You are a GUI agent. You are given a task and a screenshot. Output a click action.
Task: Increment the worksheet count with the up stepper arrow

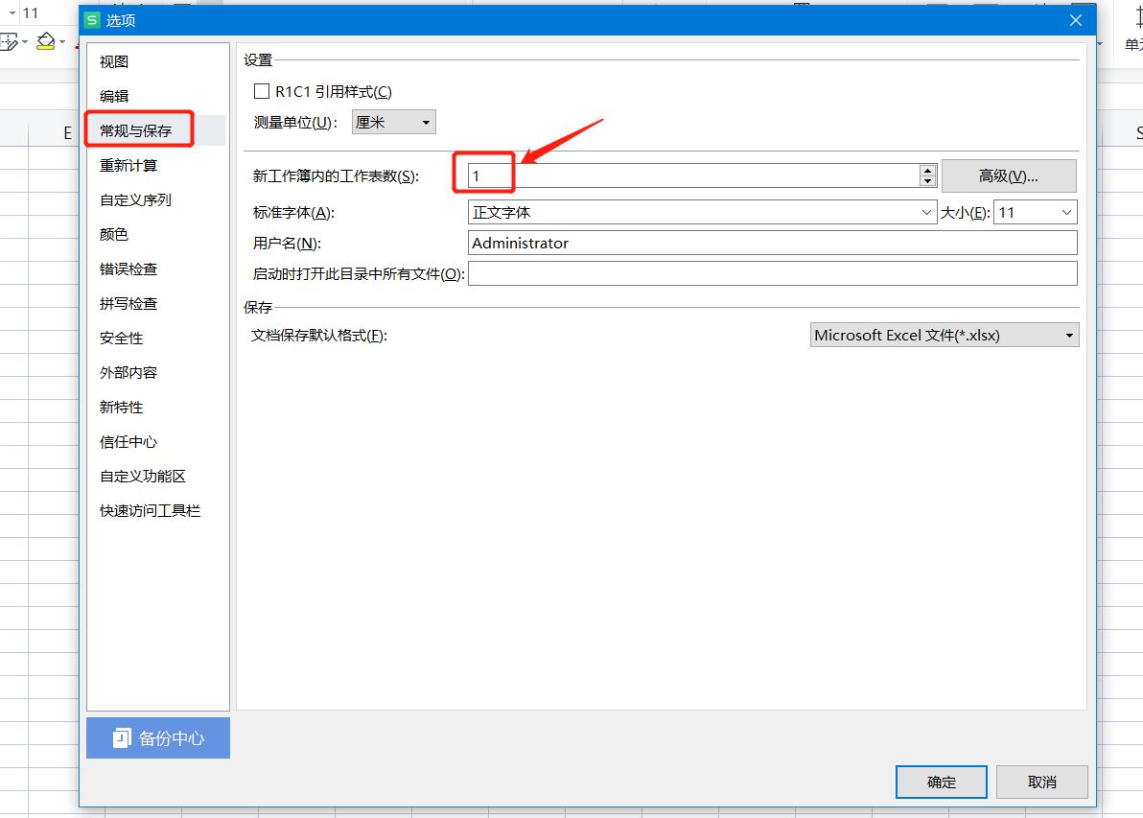[927, 170]
